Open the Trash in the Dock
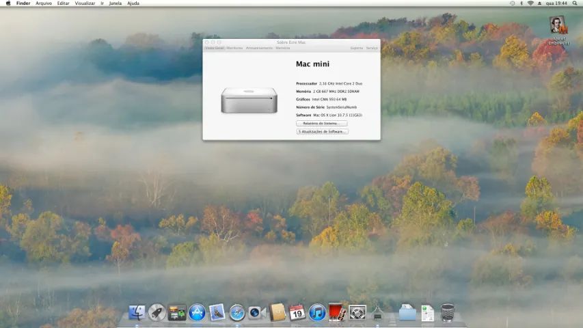This screenshot has height=328, width=583. (x=447, y=312)
